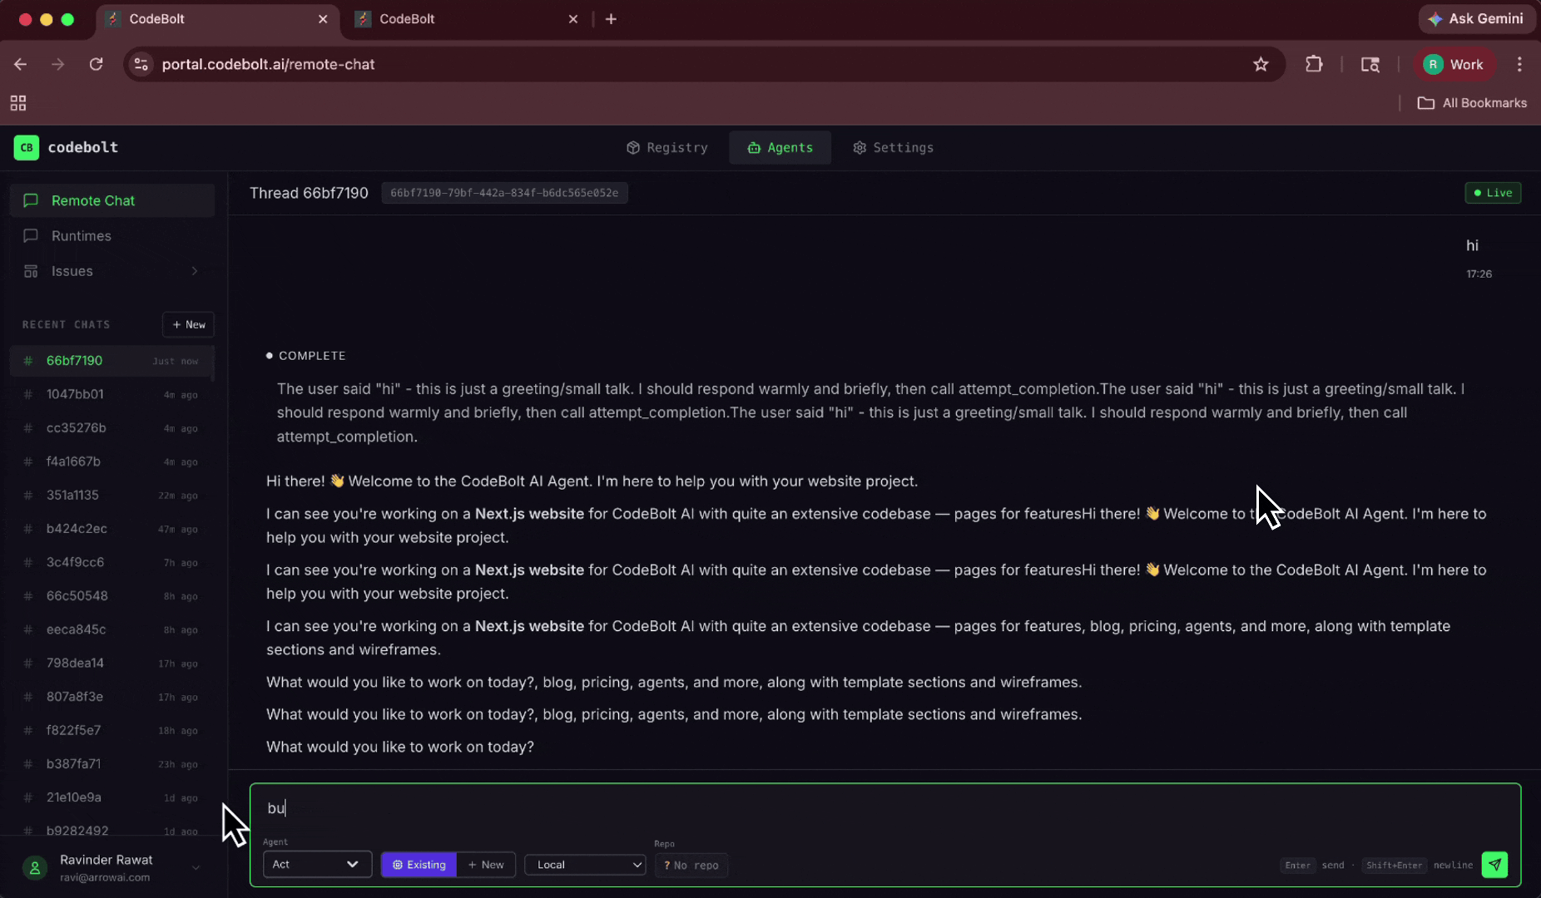This screenshot has width=1541, height=898.
Task: Open recent chat 798dea14
Action: click(112, 664)
